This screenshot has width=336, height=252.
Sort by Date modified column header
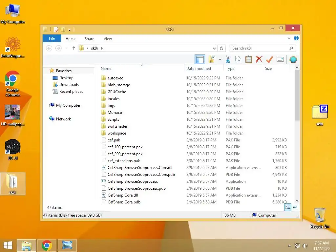[x=204, y=69]
